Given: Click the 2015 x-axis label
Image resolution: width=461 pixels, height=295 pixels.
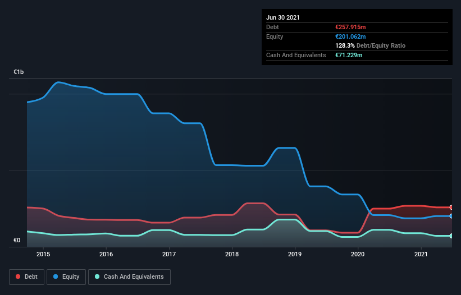Looking at the screenshot, I should click(x=43, y=254).
